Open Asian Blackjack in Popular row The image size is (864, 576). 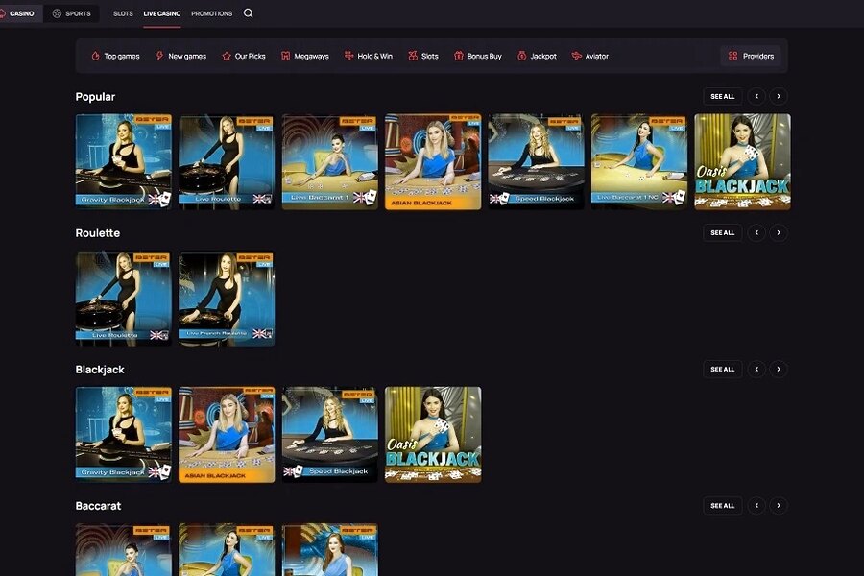(x=433, y=161)
